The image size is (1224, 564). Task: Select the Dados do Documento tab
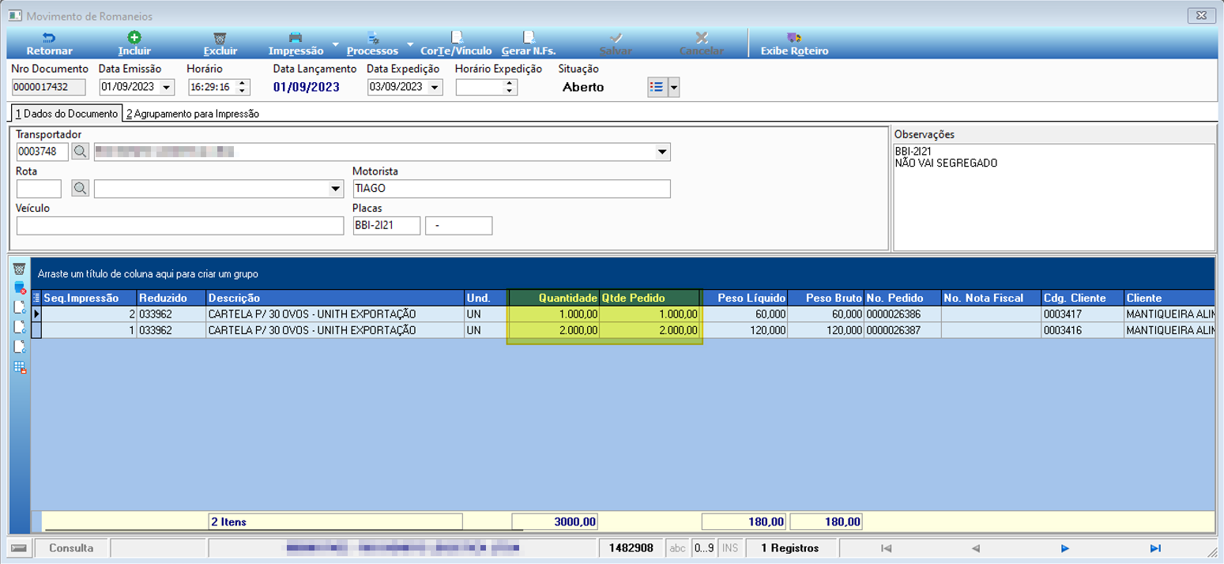(x=66, y=114)
